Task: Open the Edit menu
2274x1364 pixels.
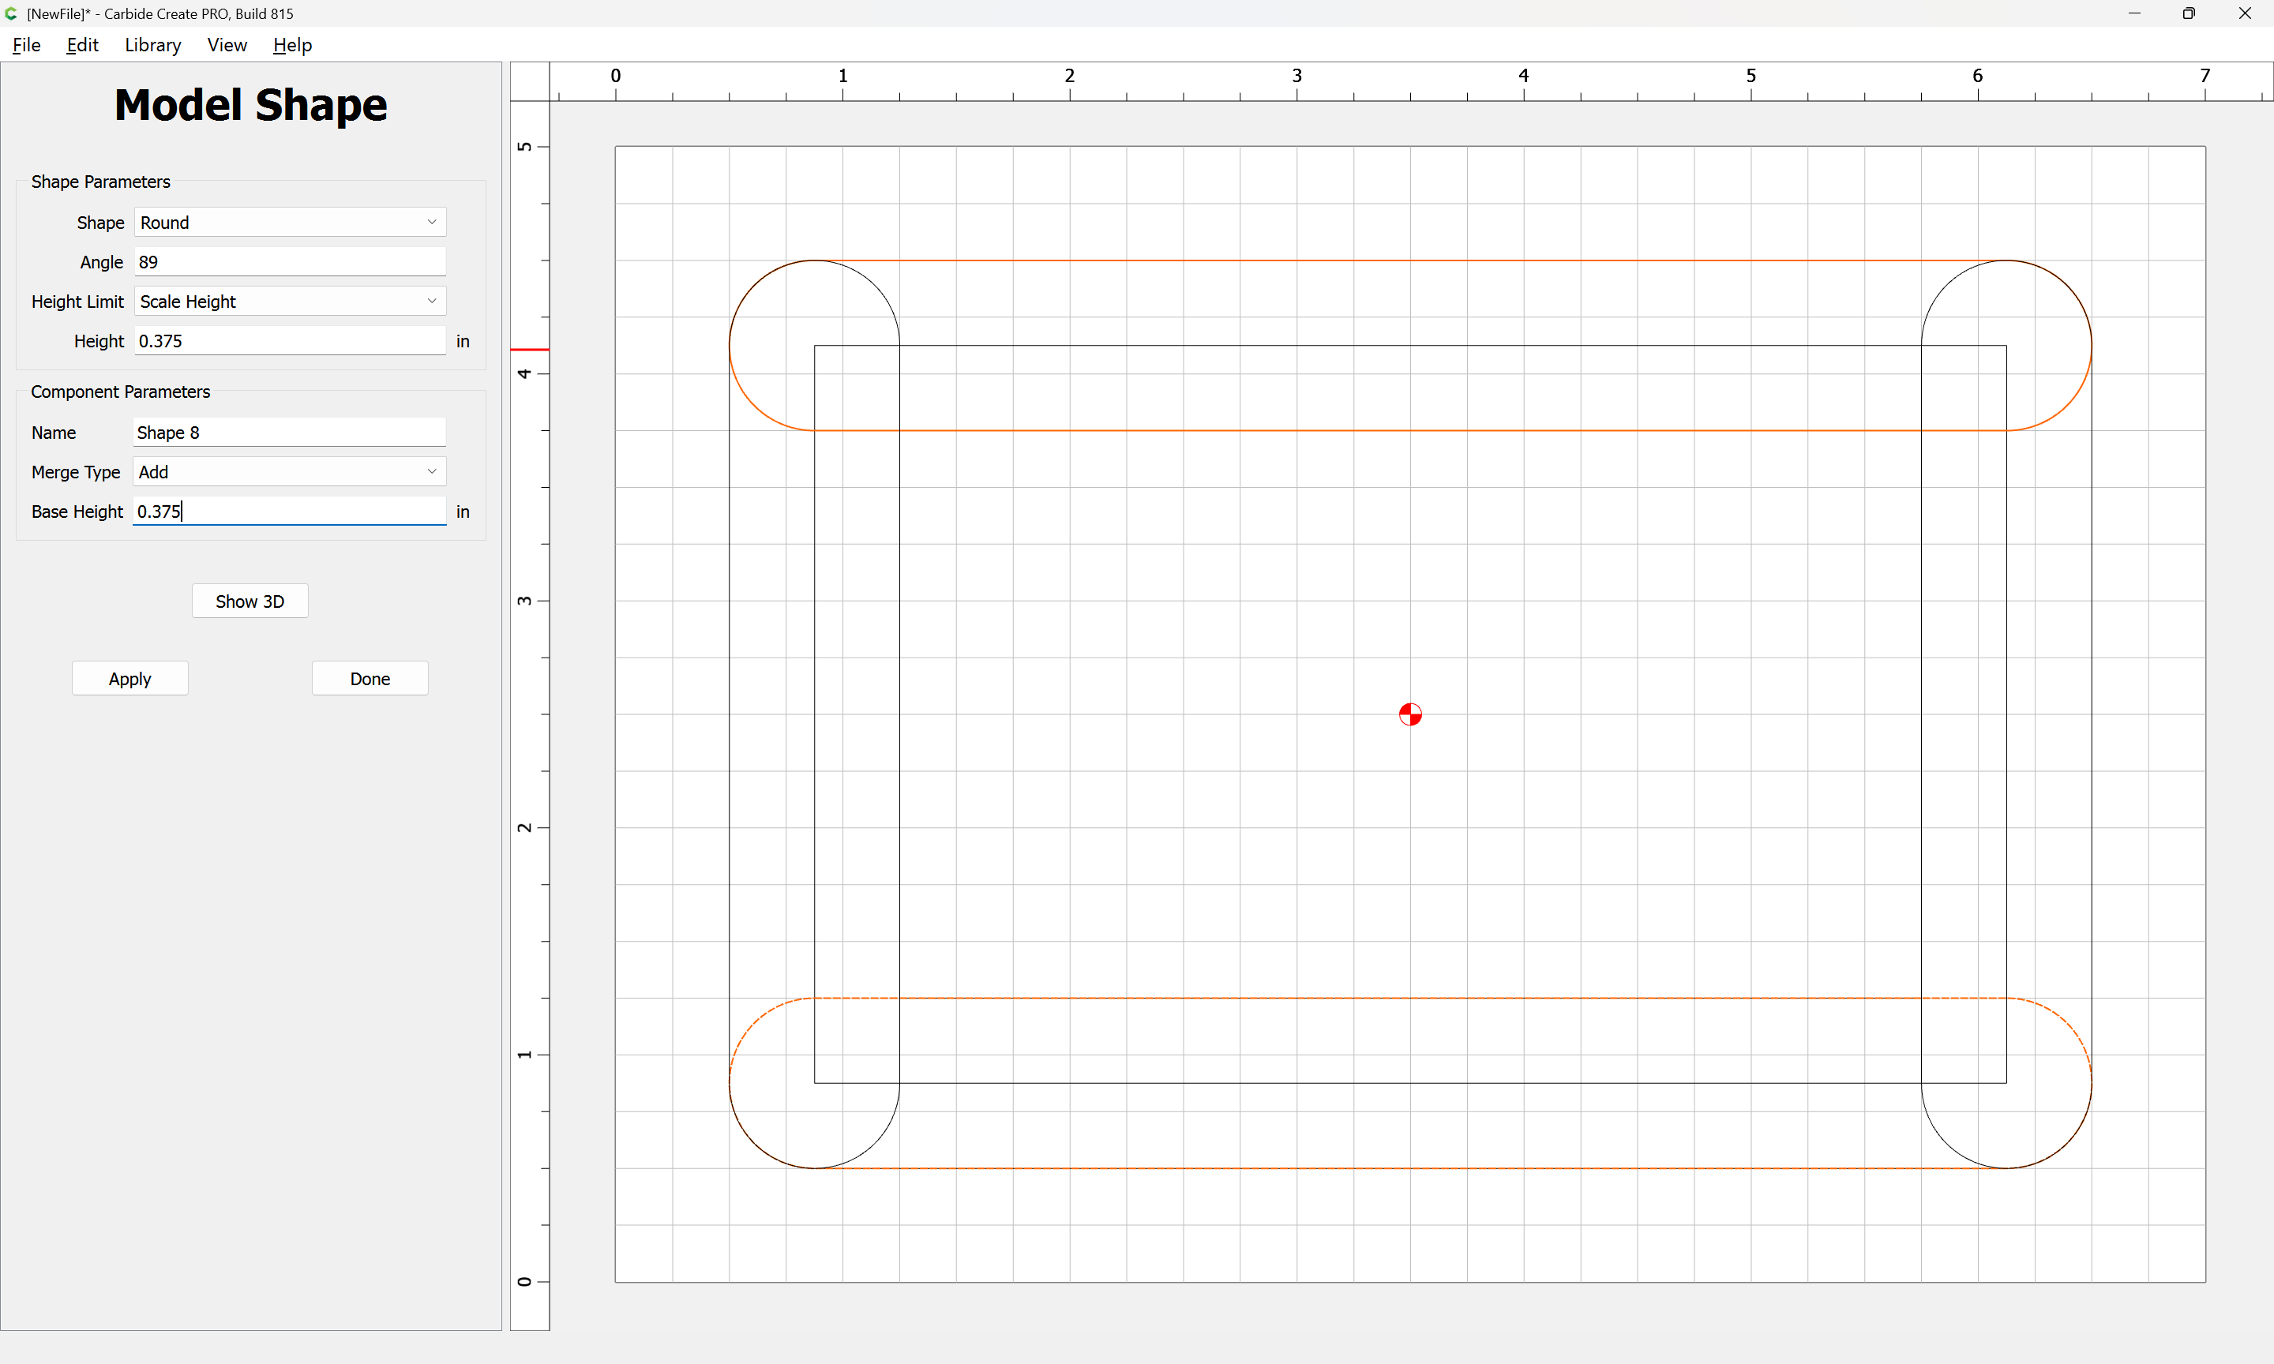Action: (x=83, y=45)
